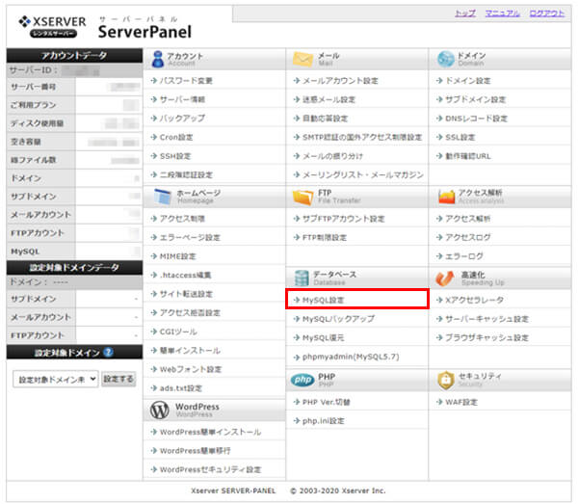The width and height of the screenshot is (578, 504).
Task: Click the 設定する button
Action: click(118, 379)
